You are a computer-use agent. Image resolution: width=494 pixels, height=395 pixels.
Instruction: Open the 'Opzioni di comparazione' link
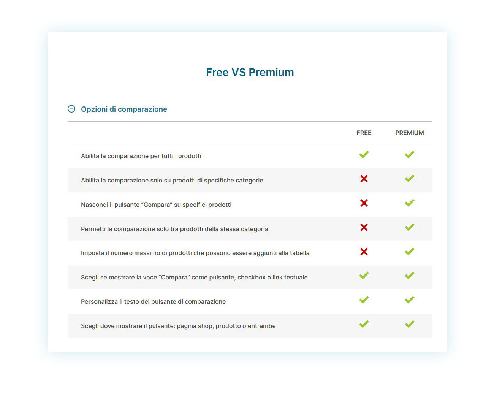pyautogui.click(x=124, y=109)
